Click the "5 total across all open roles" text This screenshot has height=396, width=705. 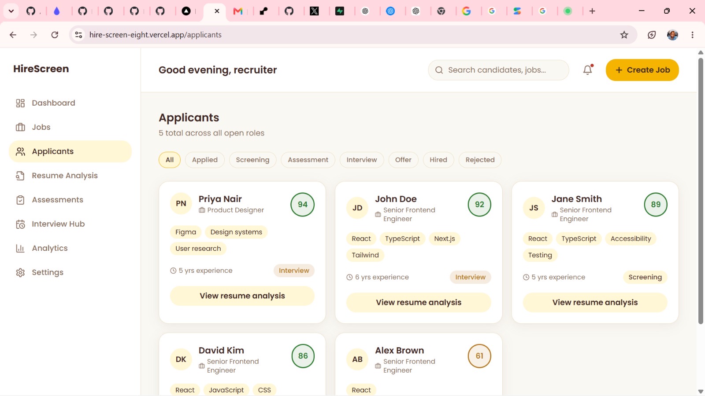pyautogui.click(x=211, y=133)
